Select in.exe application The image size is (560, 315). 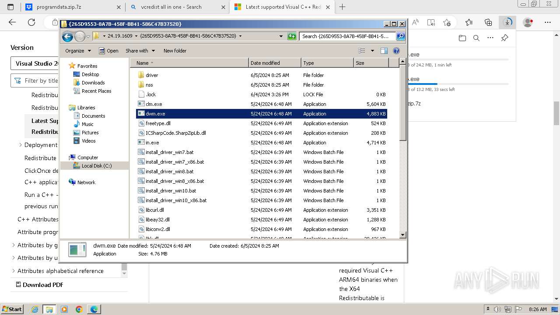click(262, 143)
